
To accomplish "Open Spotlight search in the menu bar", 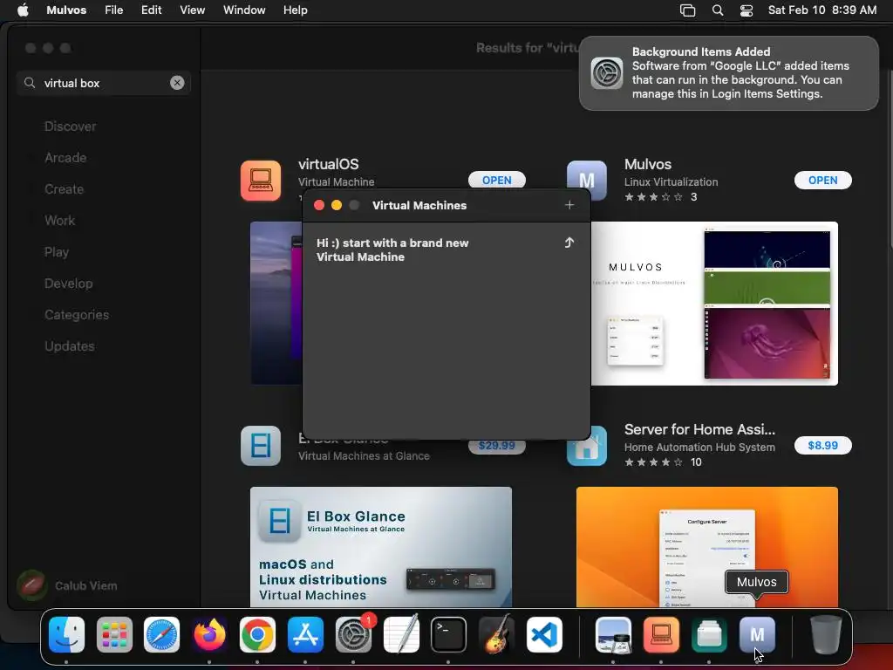I will [x=718, y=10].
